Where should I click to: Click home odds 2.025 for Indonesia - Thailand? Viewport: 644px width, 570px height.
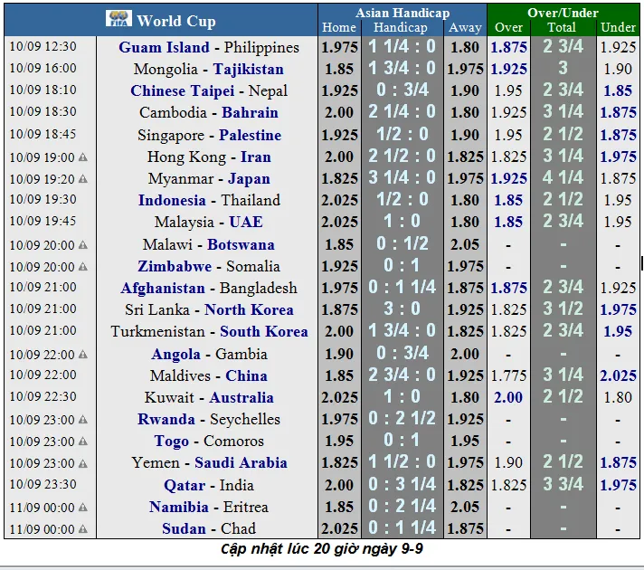[339, 200]
